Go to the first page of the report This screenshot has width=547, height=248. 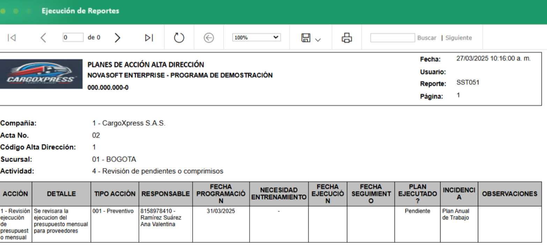click(12, 37)
